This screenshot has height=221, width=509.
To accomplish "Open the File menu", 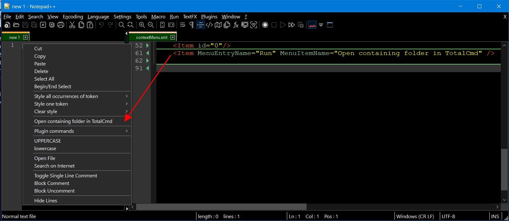I will click(7, 17).
